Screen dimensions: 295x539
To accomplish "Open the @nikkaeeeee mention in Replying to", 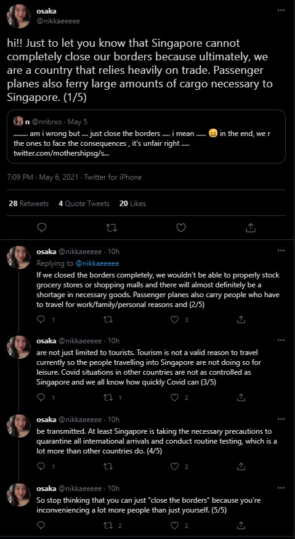I will 97,263.
